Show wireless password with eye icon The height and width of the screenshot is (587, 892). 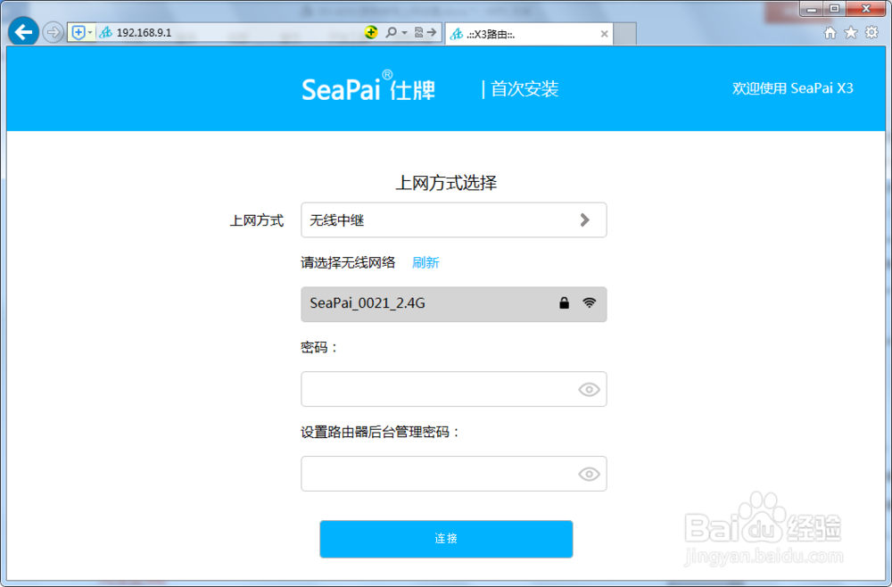coord(589,390)
